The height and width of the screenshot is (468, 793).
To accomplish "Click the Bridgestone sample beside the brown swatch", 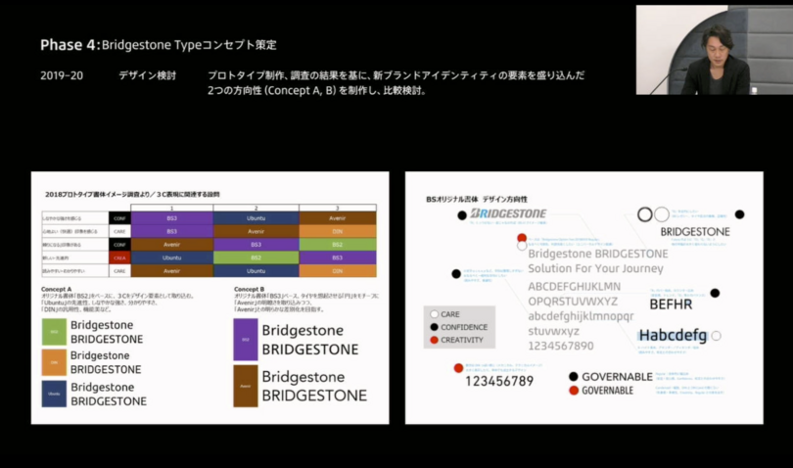I will [314, 386].
